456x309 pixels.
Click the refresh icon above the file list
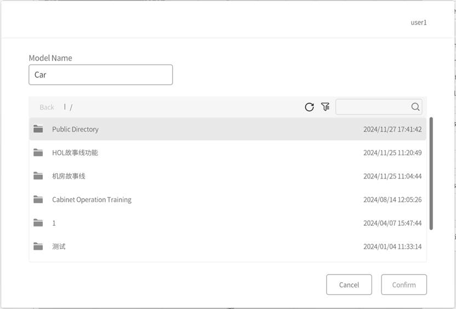pos(309,107)
